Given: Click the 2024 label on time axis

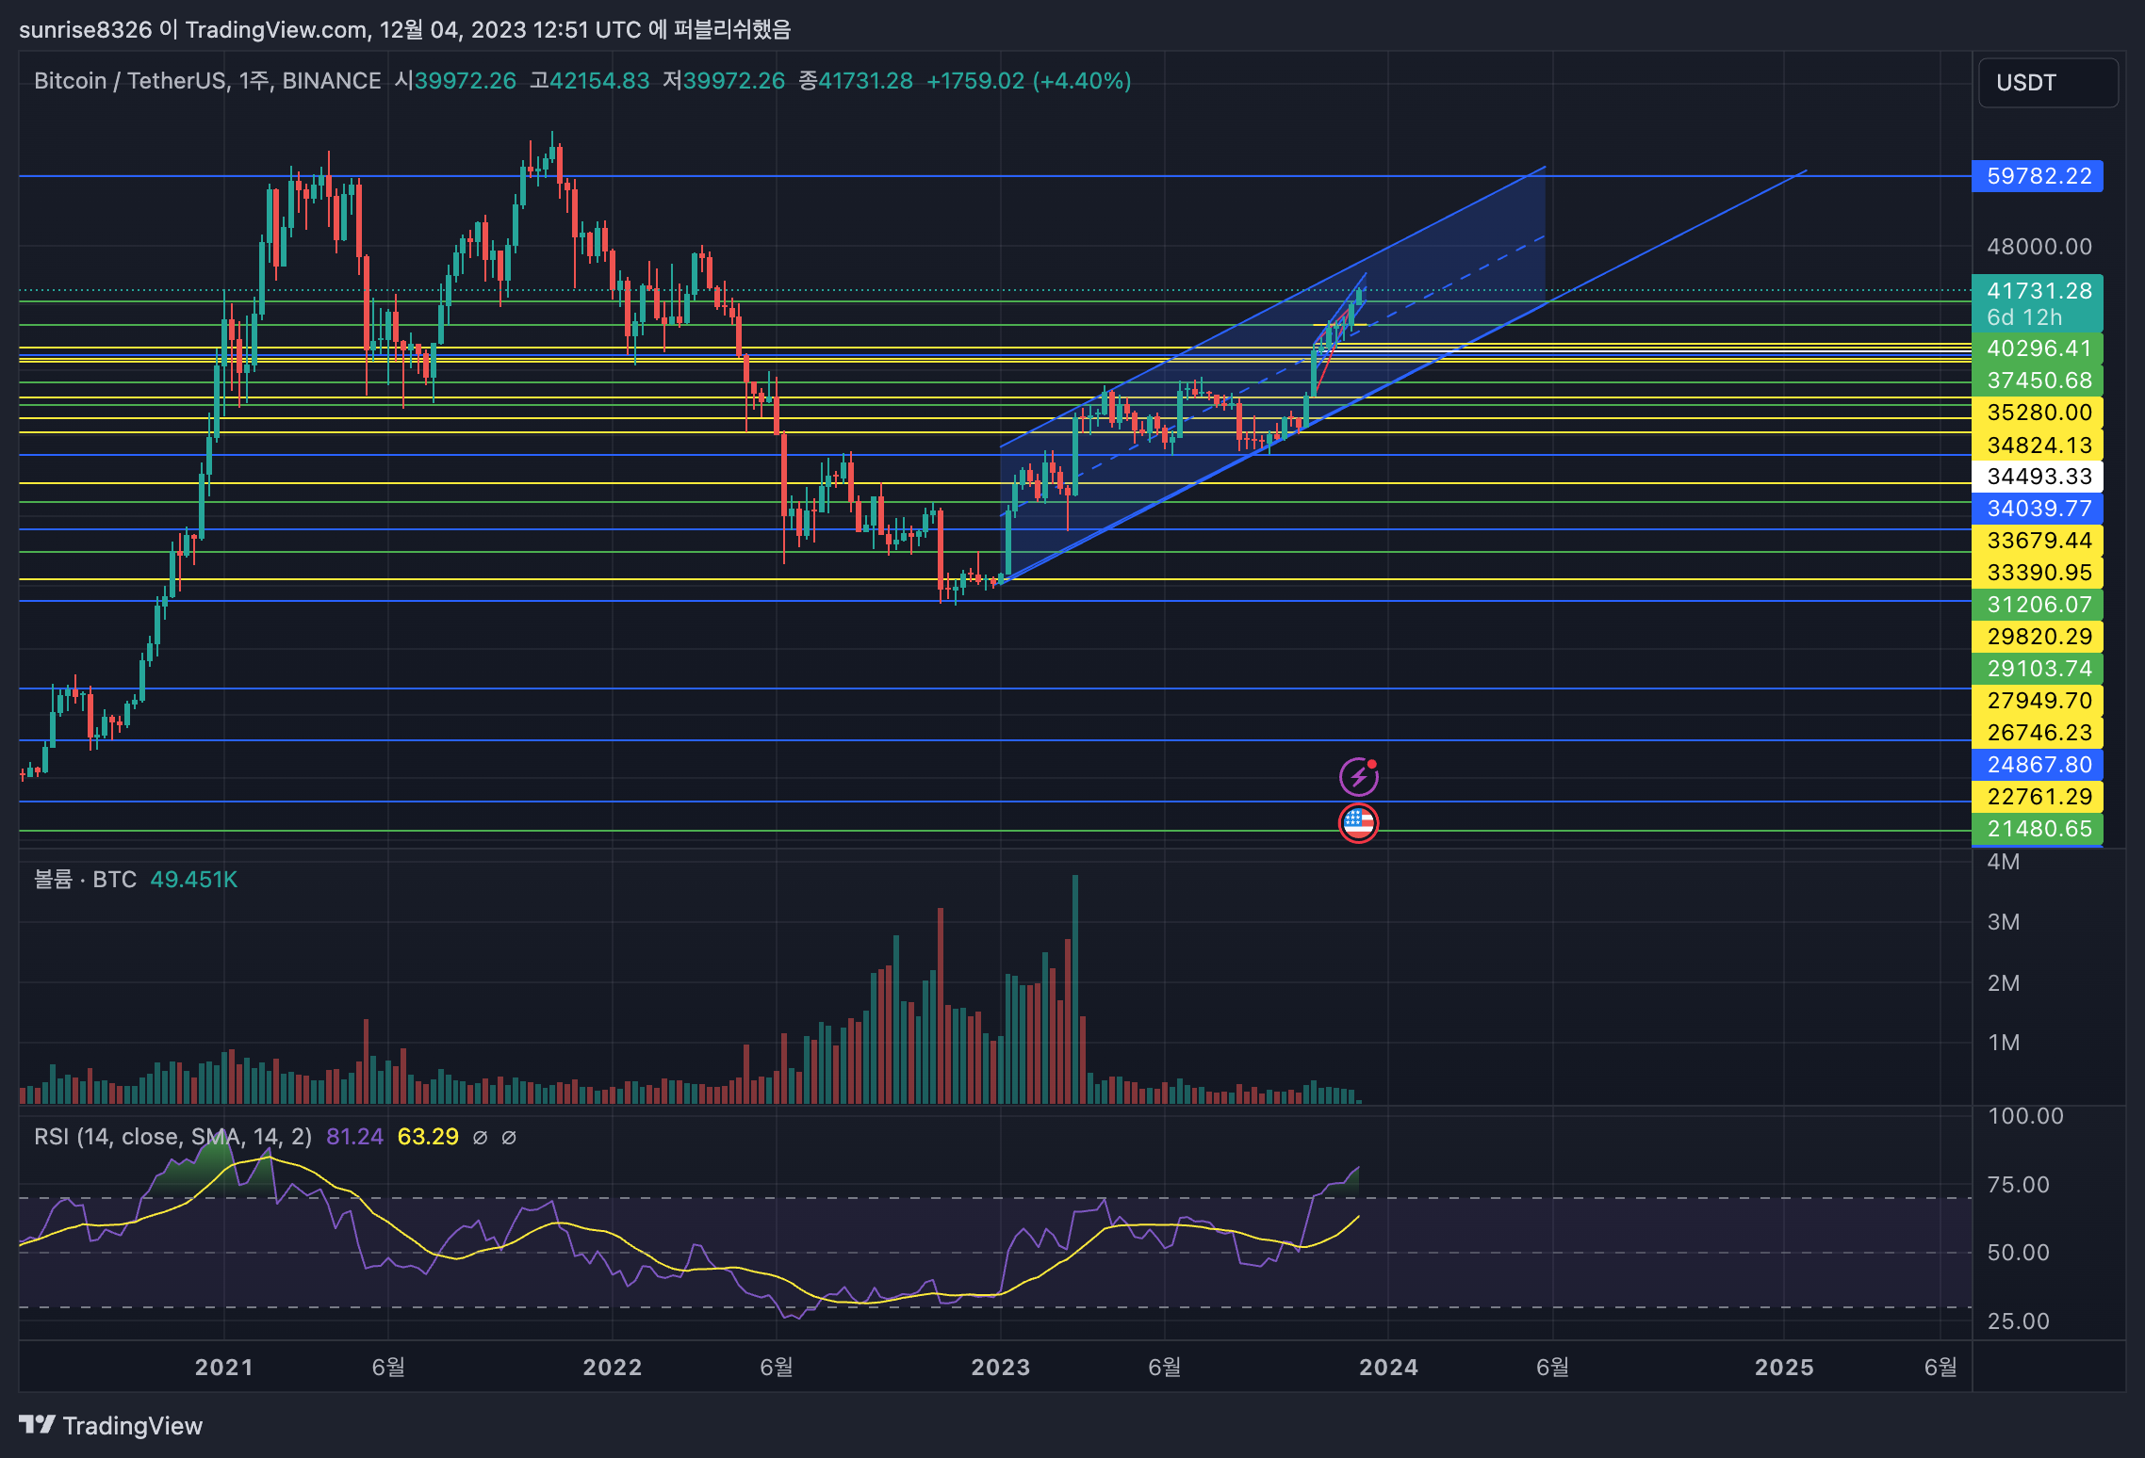Looking at the screenshot, I should click(x=1387, y=1367).
